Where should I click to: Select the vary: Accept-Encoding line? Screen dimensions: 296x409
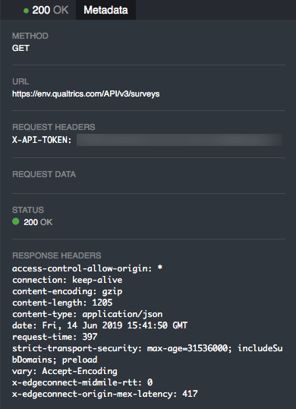click(65, 371)
